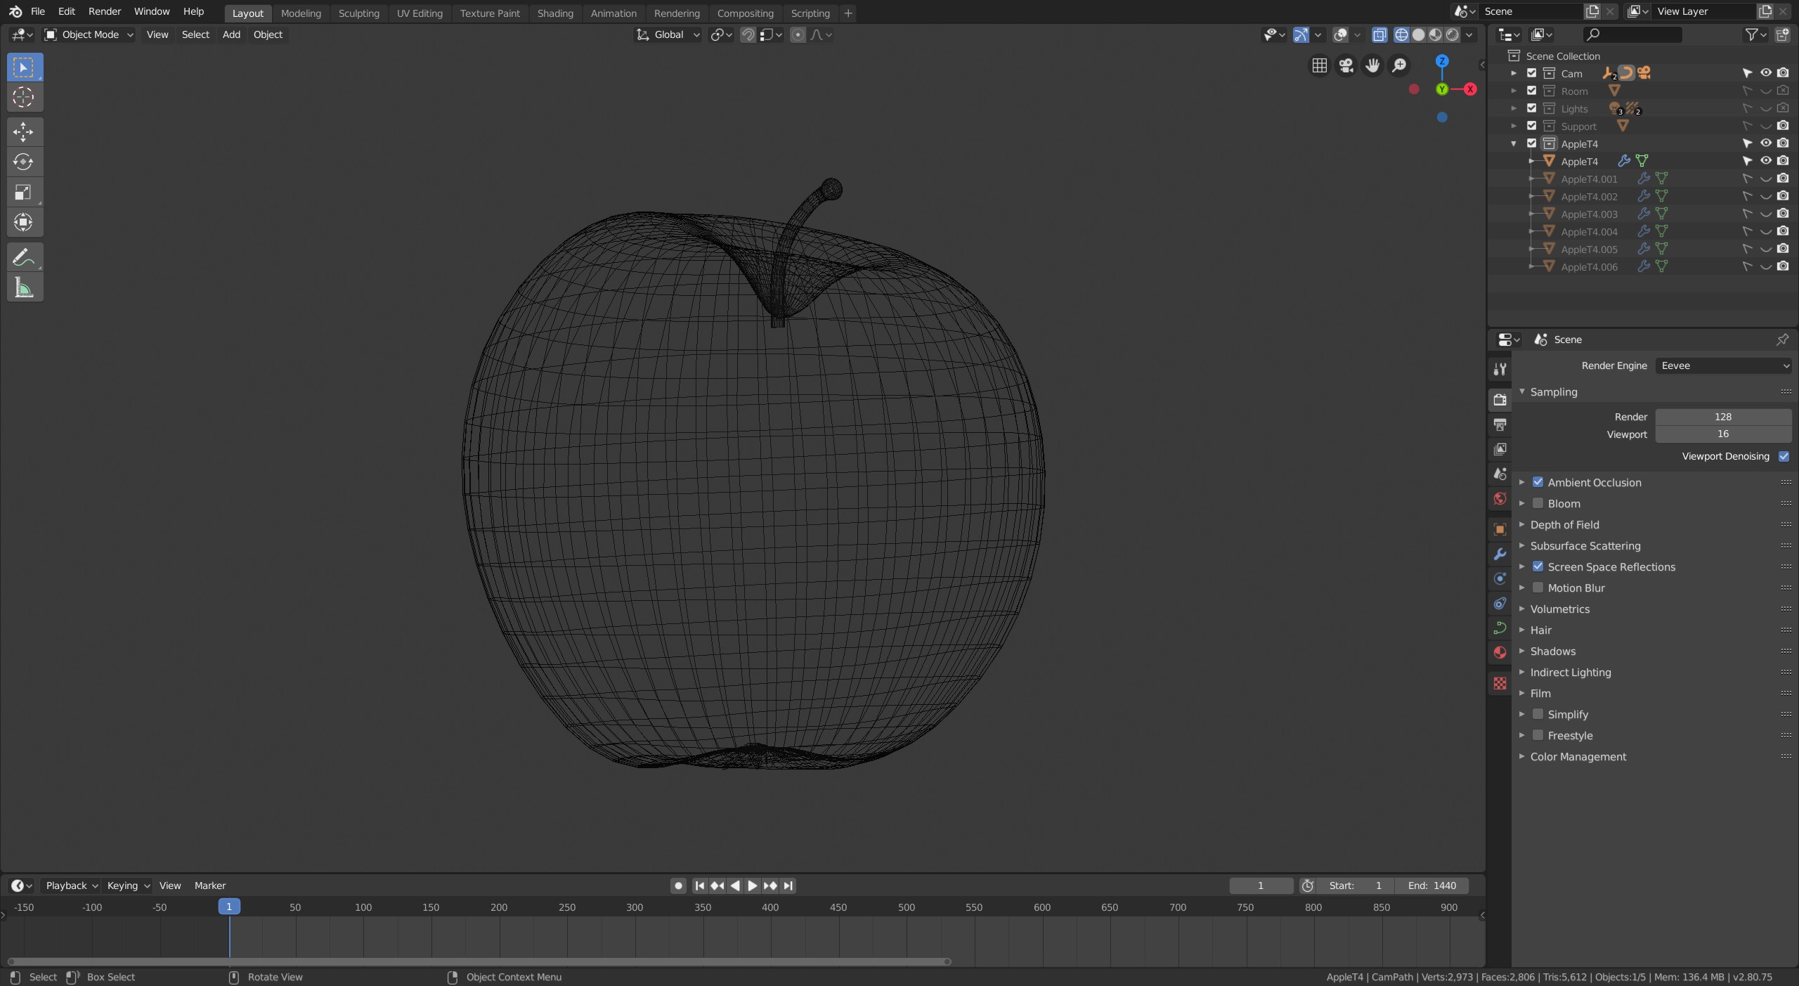
Task: Disable Viewport Denoising checkbox
Action: [1784, 456]
